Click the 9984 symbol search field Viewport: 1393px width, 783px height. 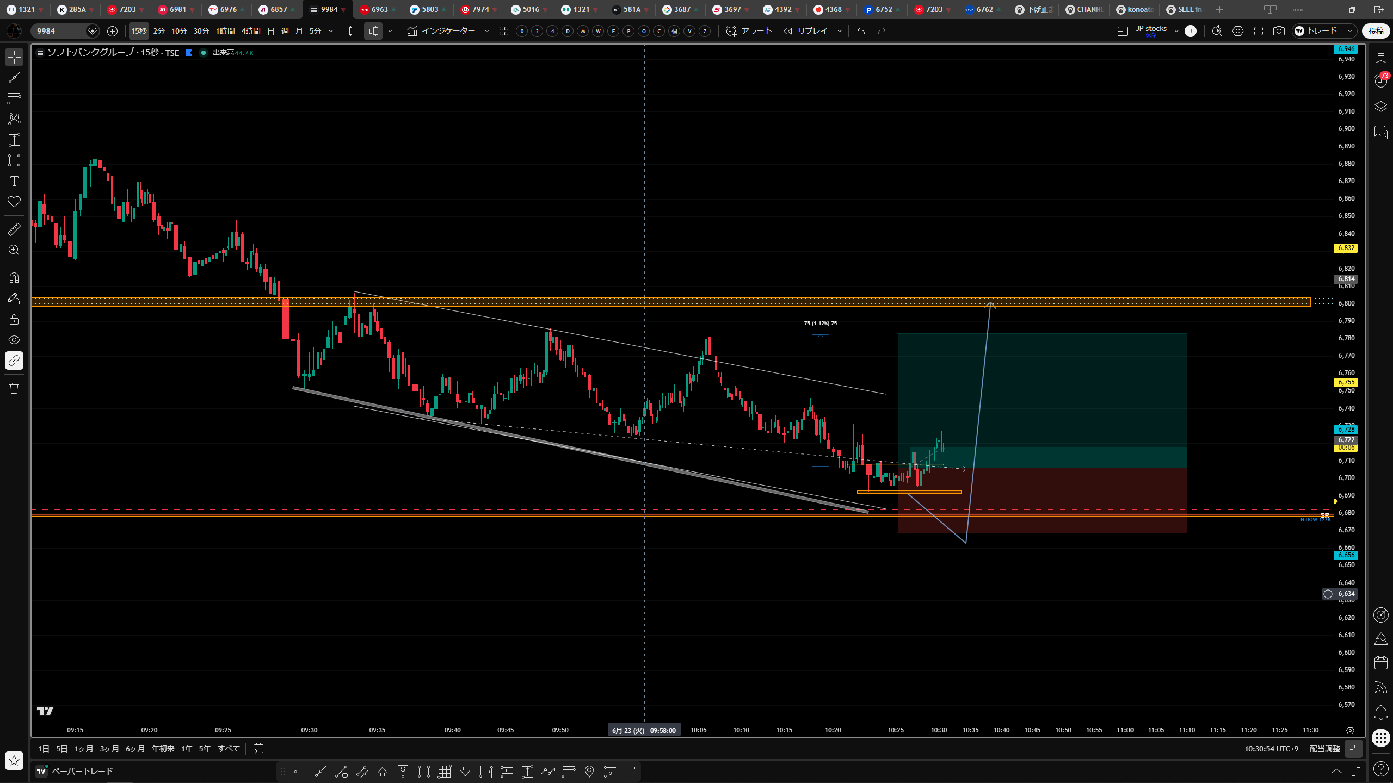coord(60,31)
